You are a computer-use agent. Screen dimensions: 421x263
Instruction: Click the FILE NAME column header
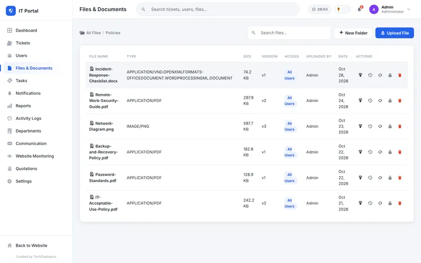coord(98,56)
